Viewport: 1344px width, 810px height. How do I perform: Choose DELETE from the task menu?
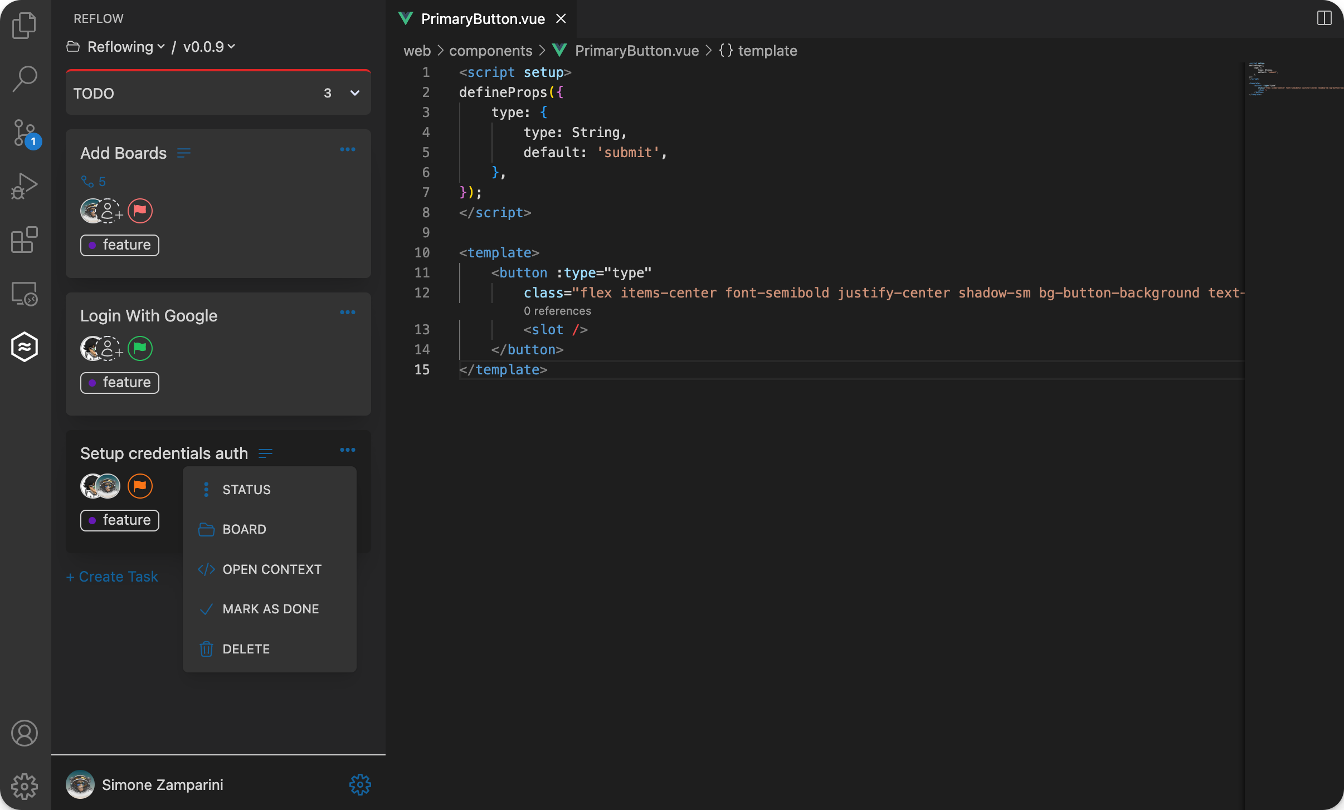[x=270, y=649]
